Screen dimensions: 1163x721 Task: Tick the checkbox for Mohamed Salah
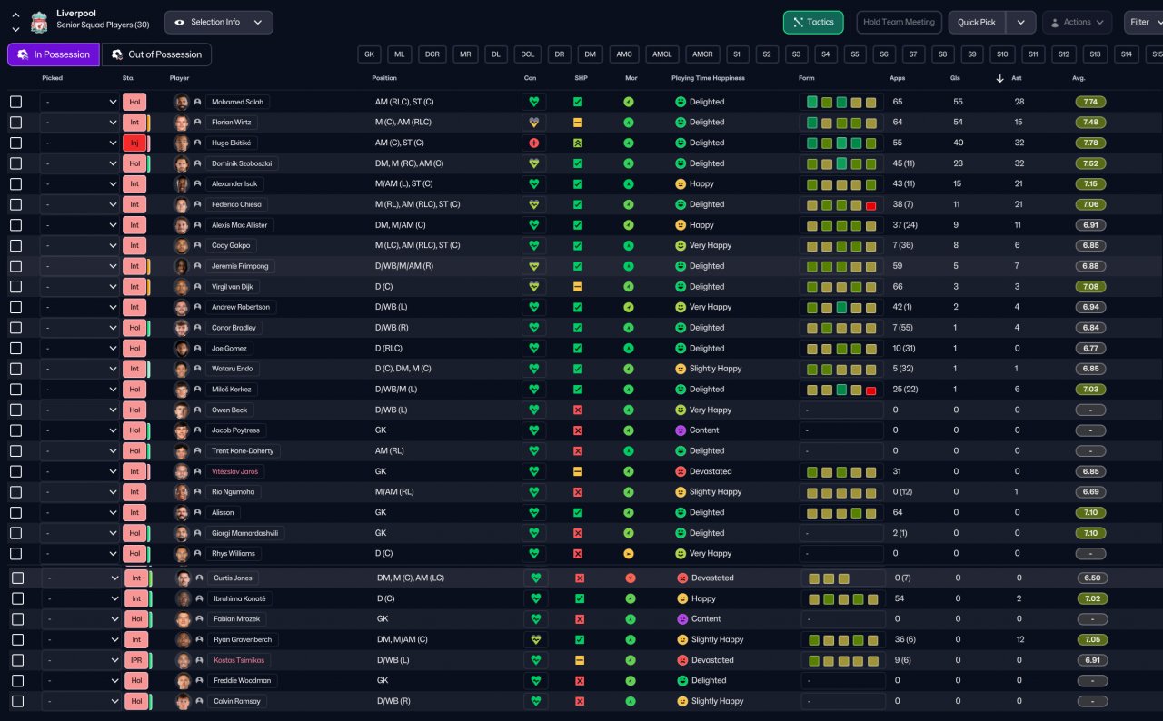click(16, 102)
